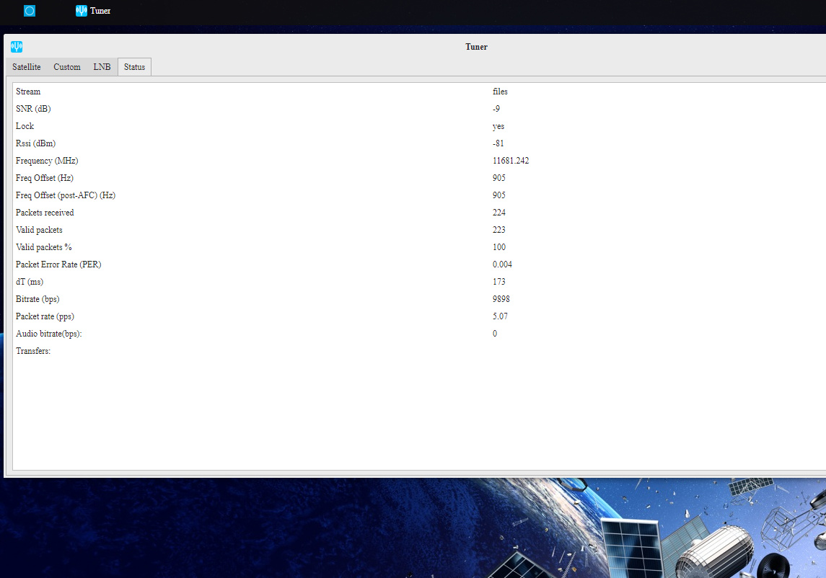Select the Status tab

pyautogui.click(x=134, y=67)
